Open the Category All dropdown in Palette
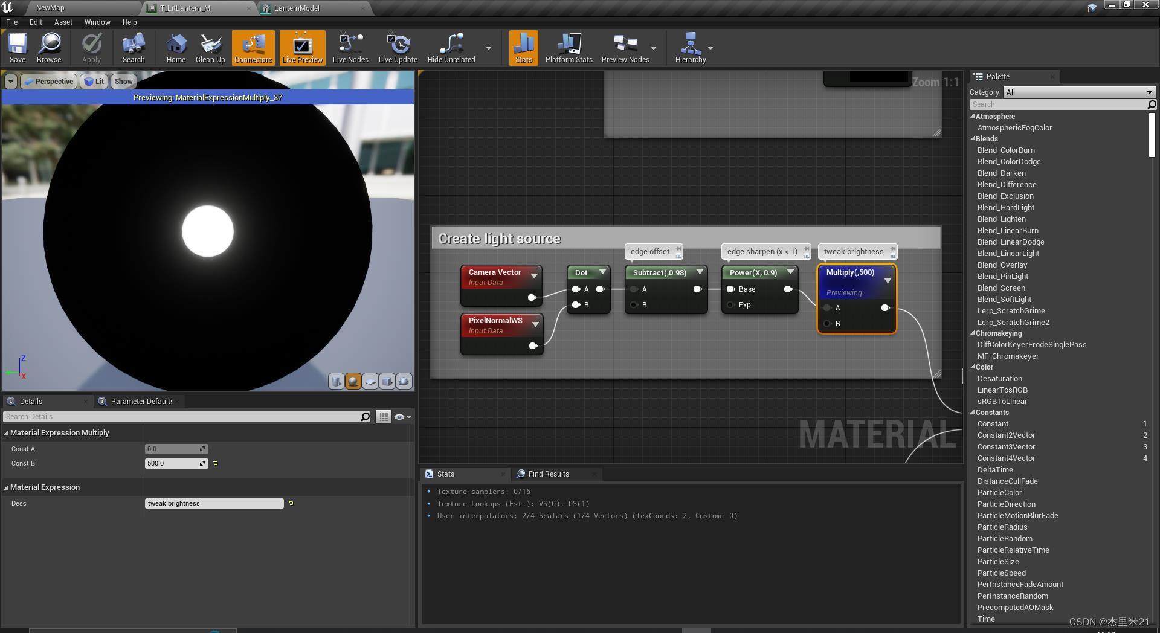Viewport: 1160px width, 633px height. (1079, 92)
